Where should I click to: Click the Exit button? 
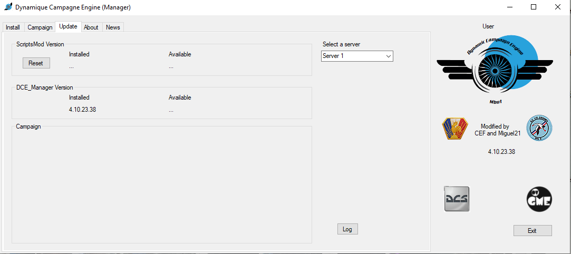[x=533, y=231]
